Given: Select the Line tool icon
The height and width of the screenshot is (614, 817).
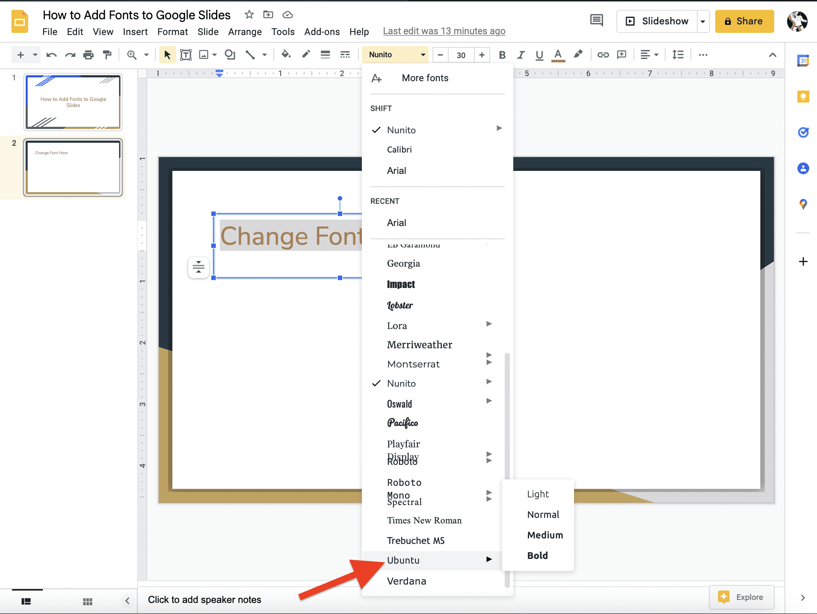Looking at the screenshot, I should pos(250,55).
